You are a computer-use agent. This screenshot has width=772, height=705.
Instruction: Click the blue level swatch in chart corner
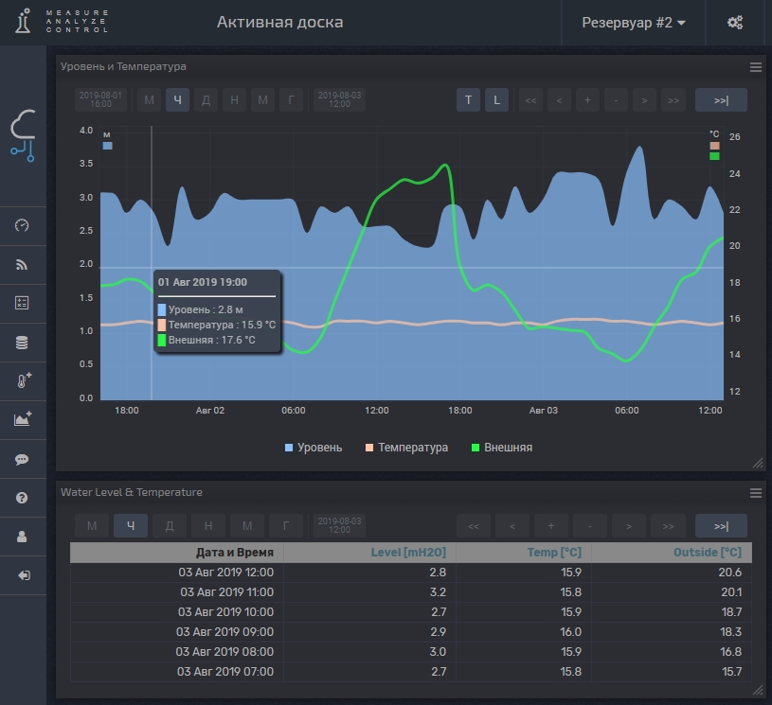(108, 147)
